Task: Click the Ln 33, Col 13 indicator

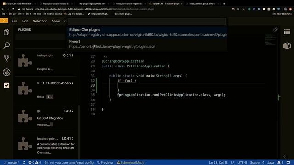Action: point(218,162)
